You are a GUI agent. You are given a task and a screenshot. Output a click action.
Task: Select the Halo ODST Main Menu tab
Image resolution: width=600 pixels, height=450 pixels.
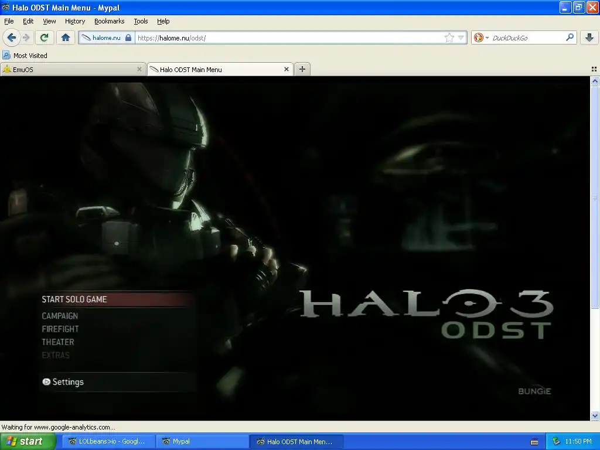(220, 69)
